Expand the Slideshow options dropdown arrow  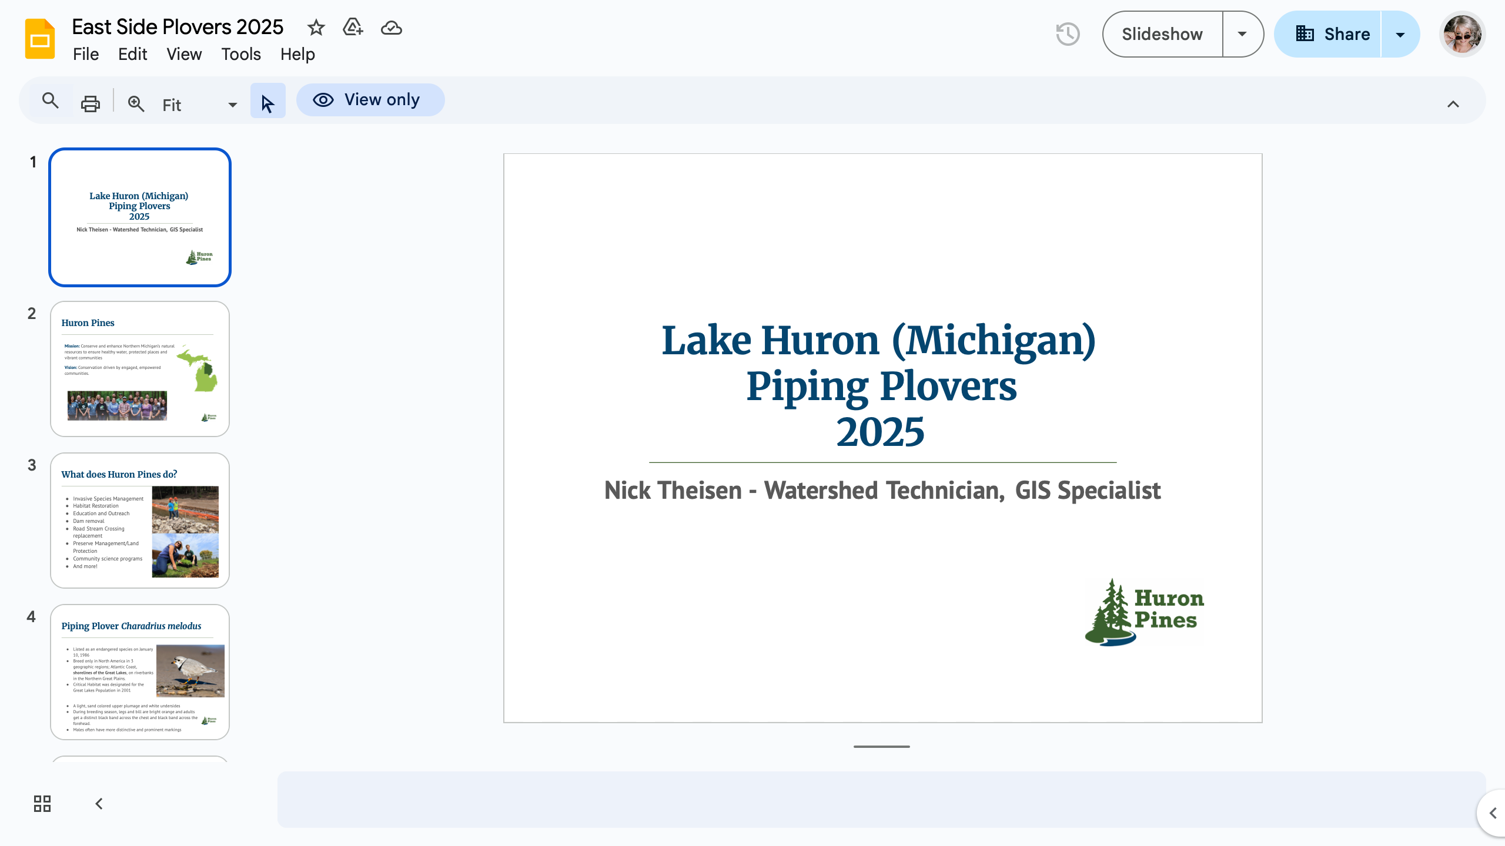[x=1242, y=34]
